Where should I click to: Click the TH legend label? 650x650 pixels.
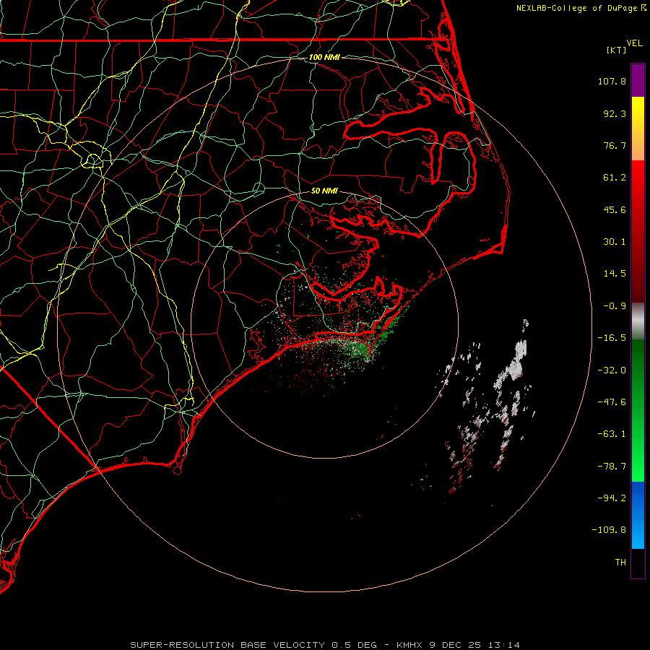click(x=620, y=563)
